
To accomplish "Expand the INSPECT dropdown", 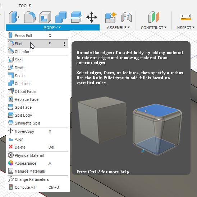I will click(185, 28).
